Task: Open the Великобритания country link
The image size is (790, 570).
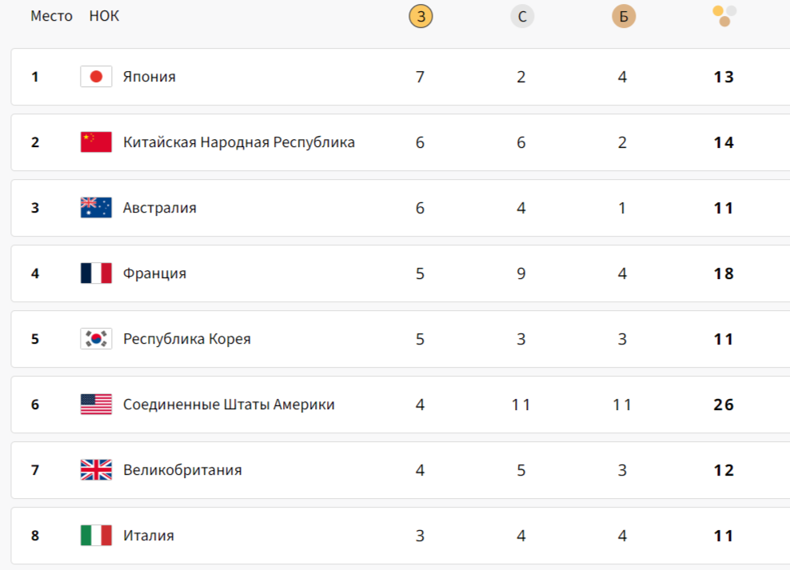Action: 182,470
